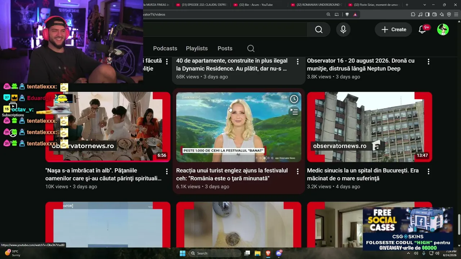The height and width of the screenshot is (259, 461).
Task: Click '3.2K views' text under Medic sinucis video
Action: coord(319,187)
